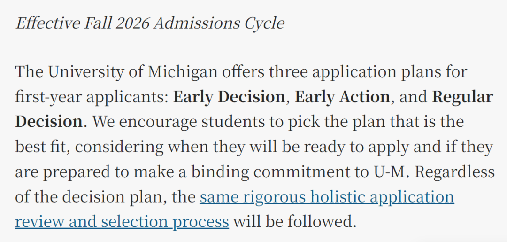Click the bold word "Regular"
The width and height of the screenshot is (507, 242).
pyautogui.click(x=463, y=97)
